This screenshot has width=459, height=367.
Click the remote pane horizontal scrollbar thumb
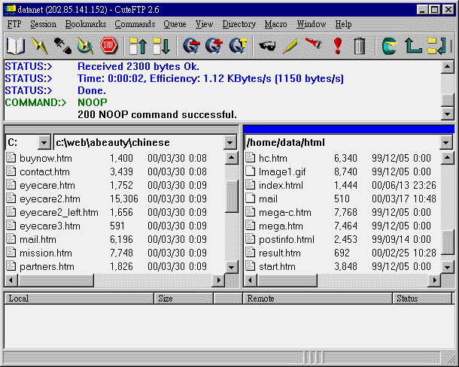(287, 281)
